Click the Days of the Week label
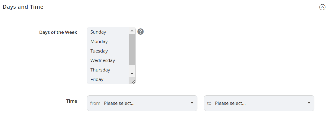 pos(58,32)
